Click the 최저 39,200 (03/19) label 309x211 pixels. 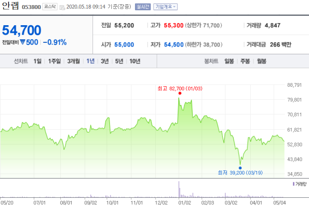point(240,173)
